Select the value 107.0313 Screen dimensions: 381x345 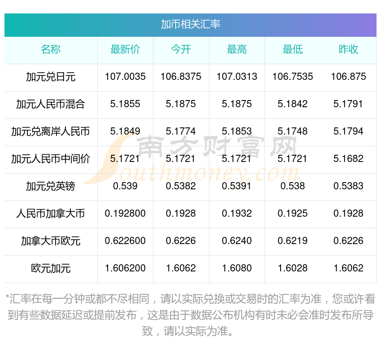point(237,77)
